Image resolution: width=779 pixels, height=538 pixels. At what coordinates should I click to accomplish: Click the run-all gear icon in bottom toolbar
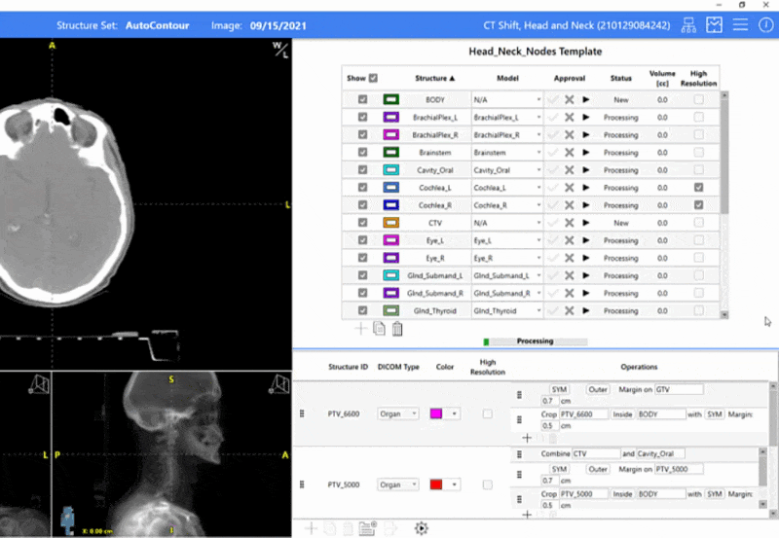(x=421, y=528)
